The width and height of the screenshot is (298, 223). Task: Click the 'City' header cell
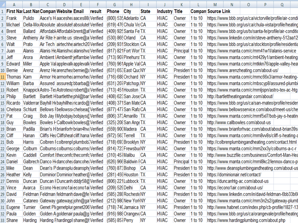pyautogui.click(x=131, y=11)
